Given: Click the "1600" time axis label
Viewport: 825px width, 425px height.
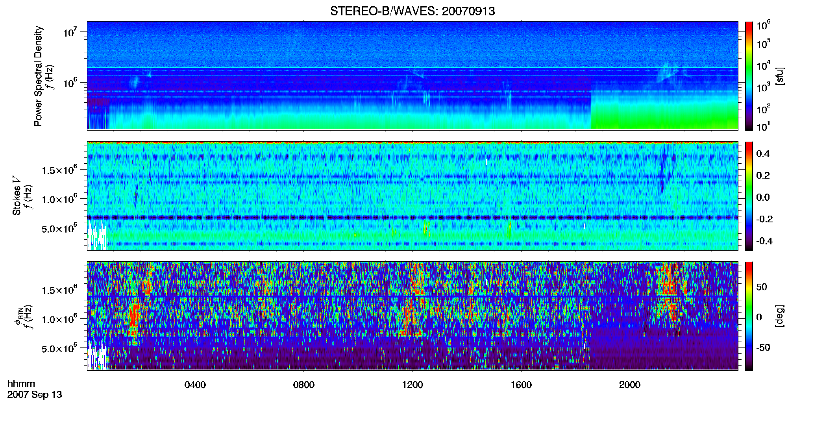Looking at the screenshot, I should tap(521, 385).
